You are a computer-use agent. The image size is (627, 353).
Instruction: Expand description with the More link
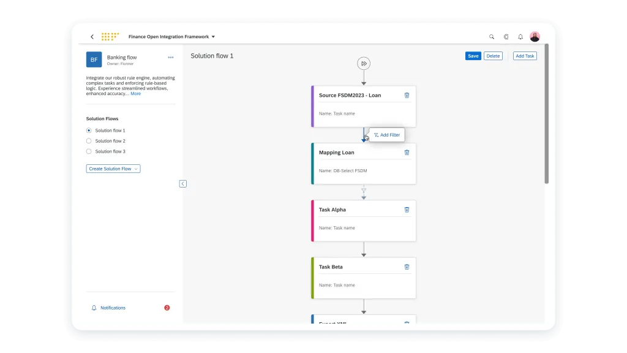coord(135,94)
